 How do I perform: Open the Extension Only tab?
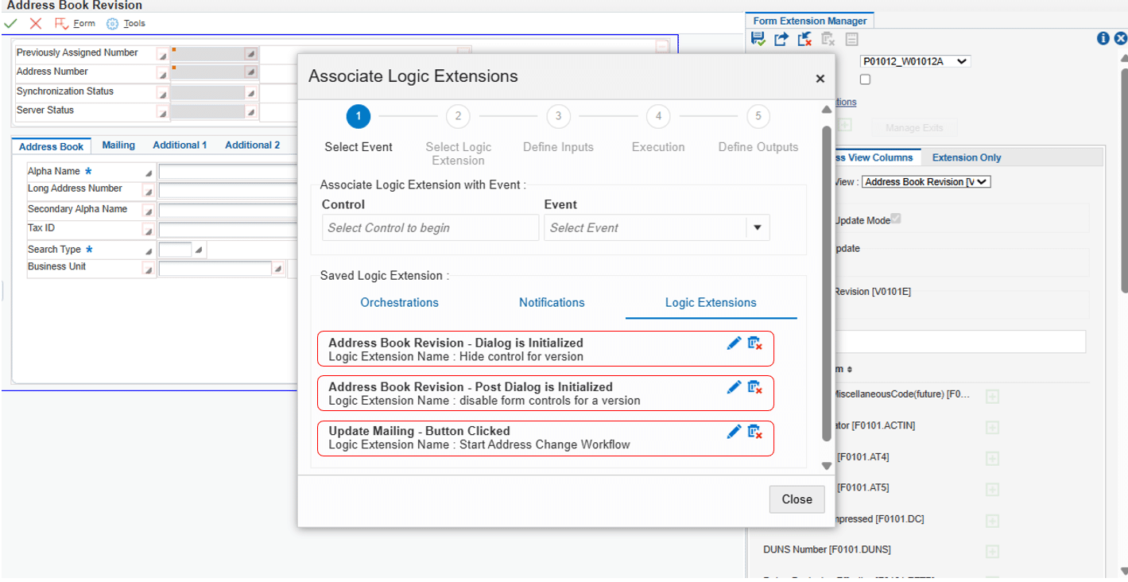(x=966, y=157)
